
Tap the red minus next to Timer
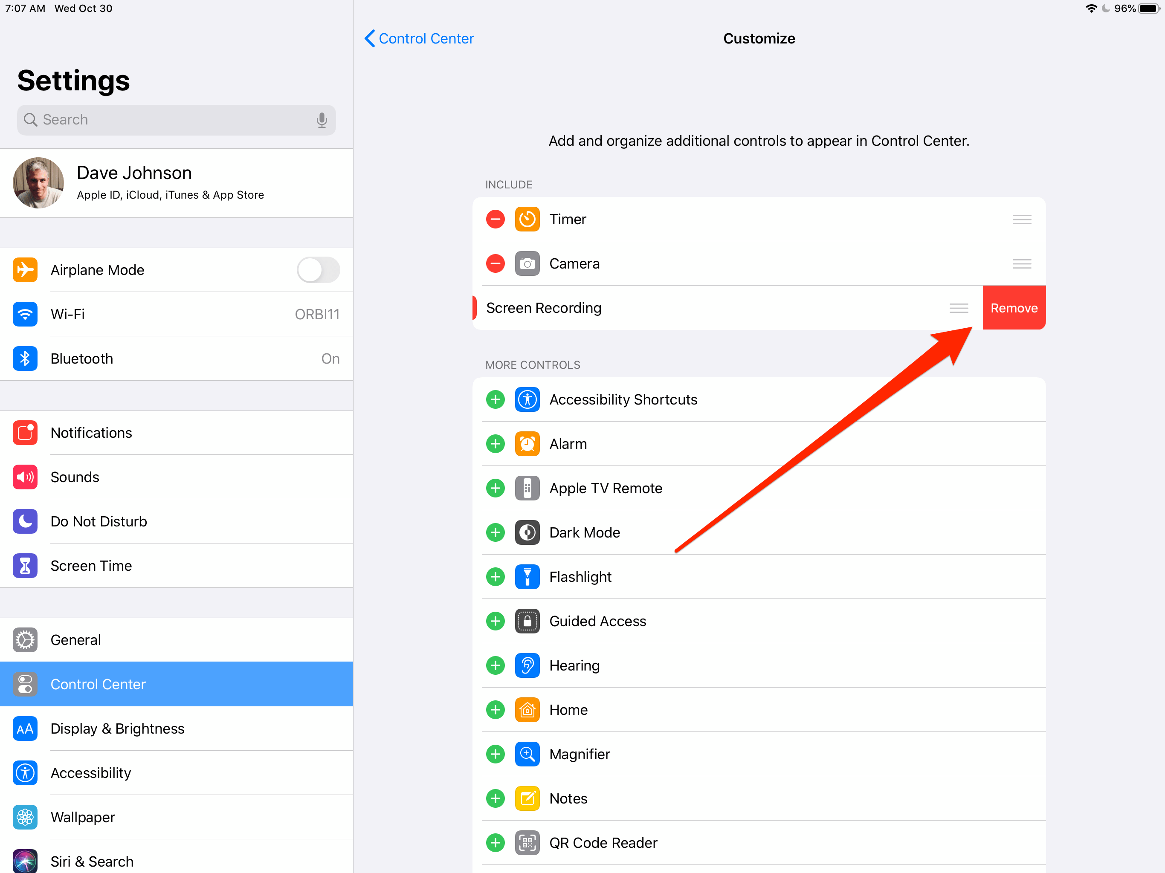(x=495, y=219)
